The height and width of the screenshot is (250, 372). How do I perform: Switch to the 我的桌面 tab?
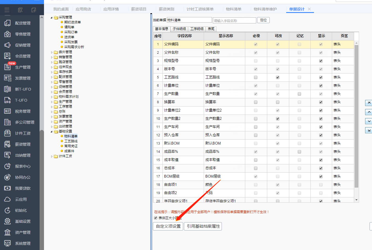click(61, 9)
